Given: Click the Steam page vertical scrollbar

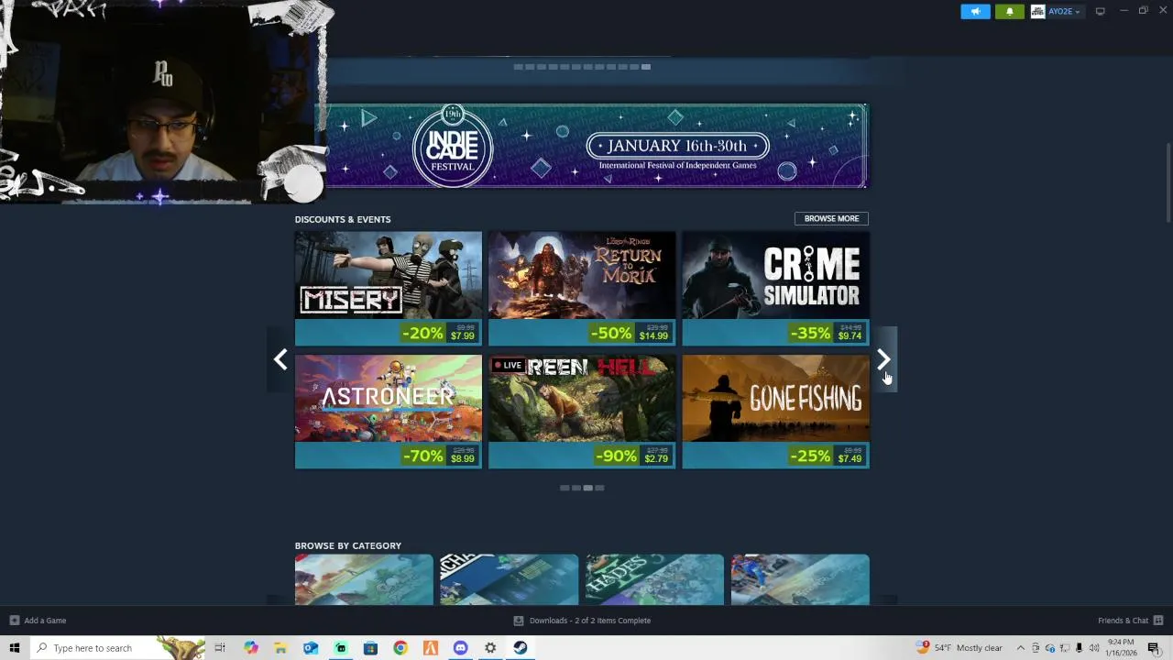Looking at the screenshot, I should tap(1168, 181).
